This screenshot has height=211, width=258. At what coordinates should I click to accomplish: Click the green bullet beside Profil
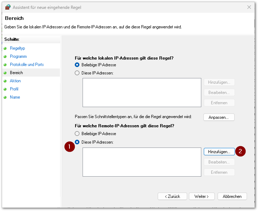coord(5,89)
